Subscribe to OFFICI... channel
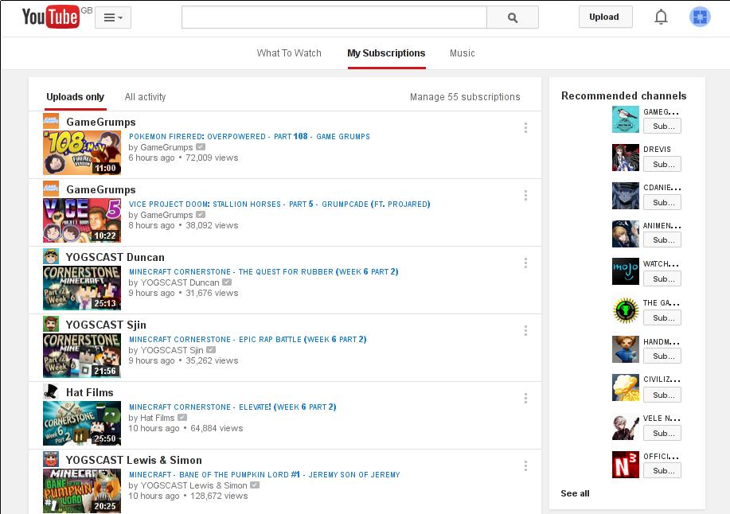The height and width of the screenshot is (514, 730). [662, 471]
